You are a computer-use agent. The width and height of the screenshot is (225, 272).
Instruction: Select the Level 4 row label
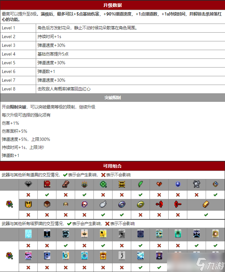(8, 54)
